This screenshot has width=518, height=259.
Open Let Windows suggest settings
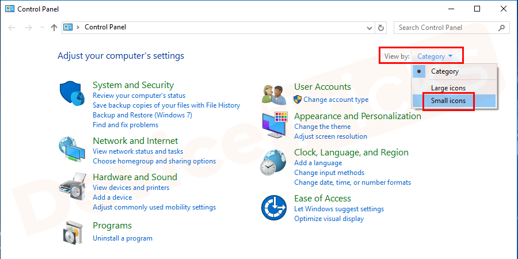(339, 209)
